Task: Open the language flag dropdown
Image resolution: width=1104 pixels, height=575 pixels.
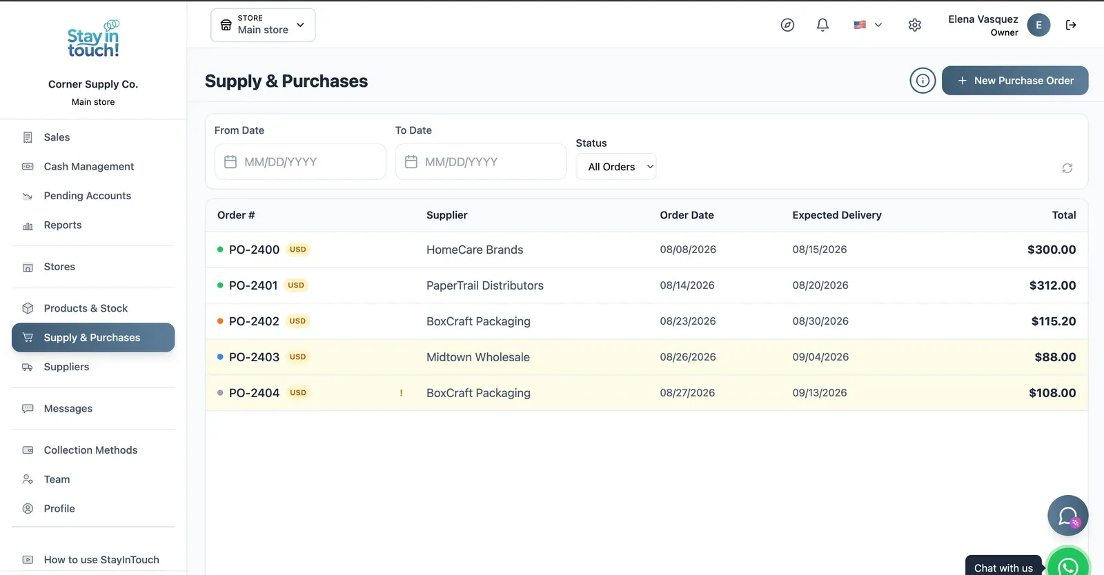Action: click(867, 25)
